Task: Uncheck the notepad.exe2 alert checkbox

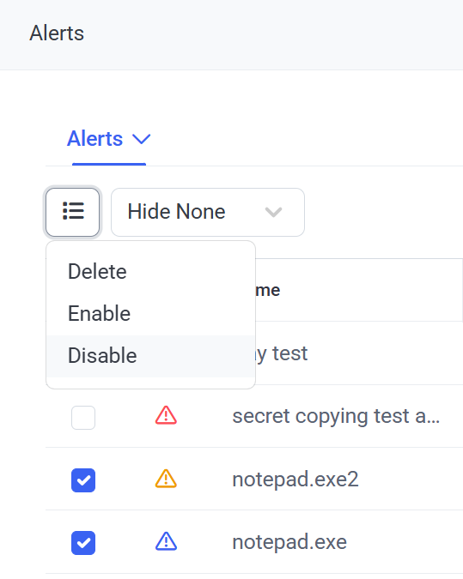Action: (83, 480)
